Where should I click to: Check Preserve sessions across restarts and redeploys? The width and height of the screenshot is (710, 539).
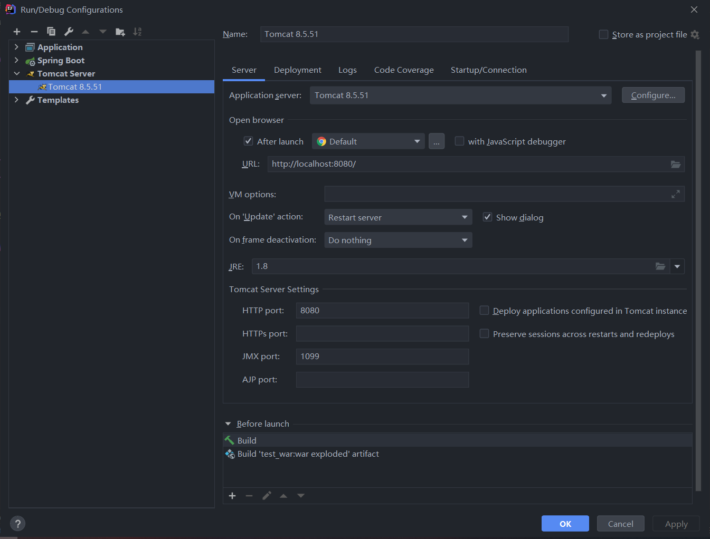tap(484, 333)
